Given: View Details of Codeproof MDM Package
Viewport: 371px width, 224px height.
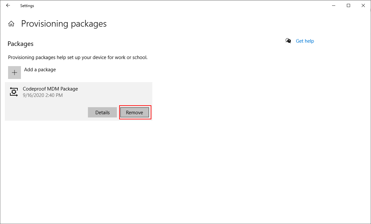Looking at the screenshot, I should [102, 112].
